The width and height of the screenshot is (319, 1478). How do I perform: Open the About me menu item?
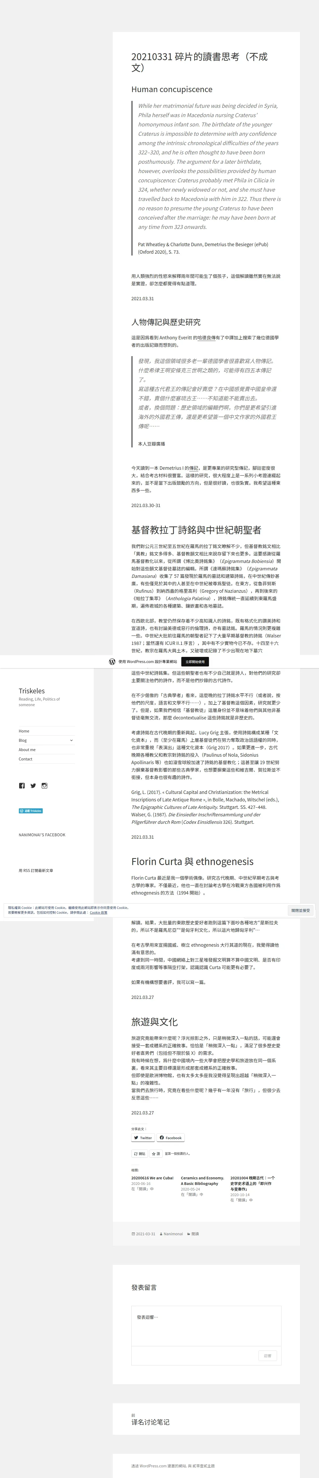pos(27,749)
